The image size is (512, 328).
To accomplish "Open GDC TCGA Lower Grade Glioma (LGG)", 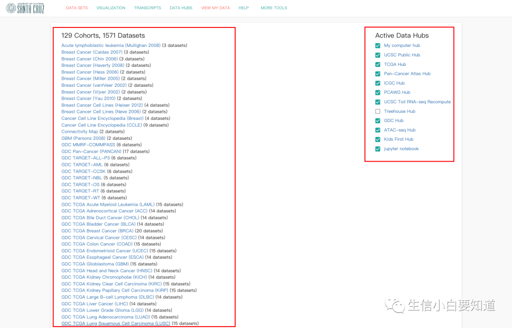I will click(102, 310).
